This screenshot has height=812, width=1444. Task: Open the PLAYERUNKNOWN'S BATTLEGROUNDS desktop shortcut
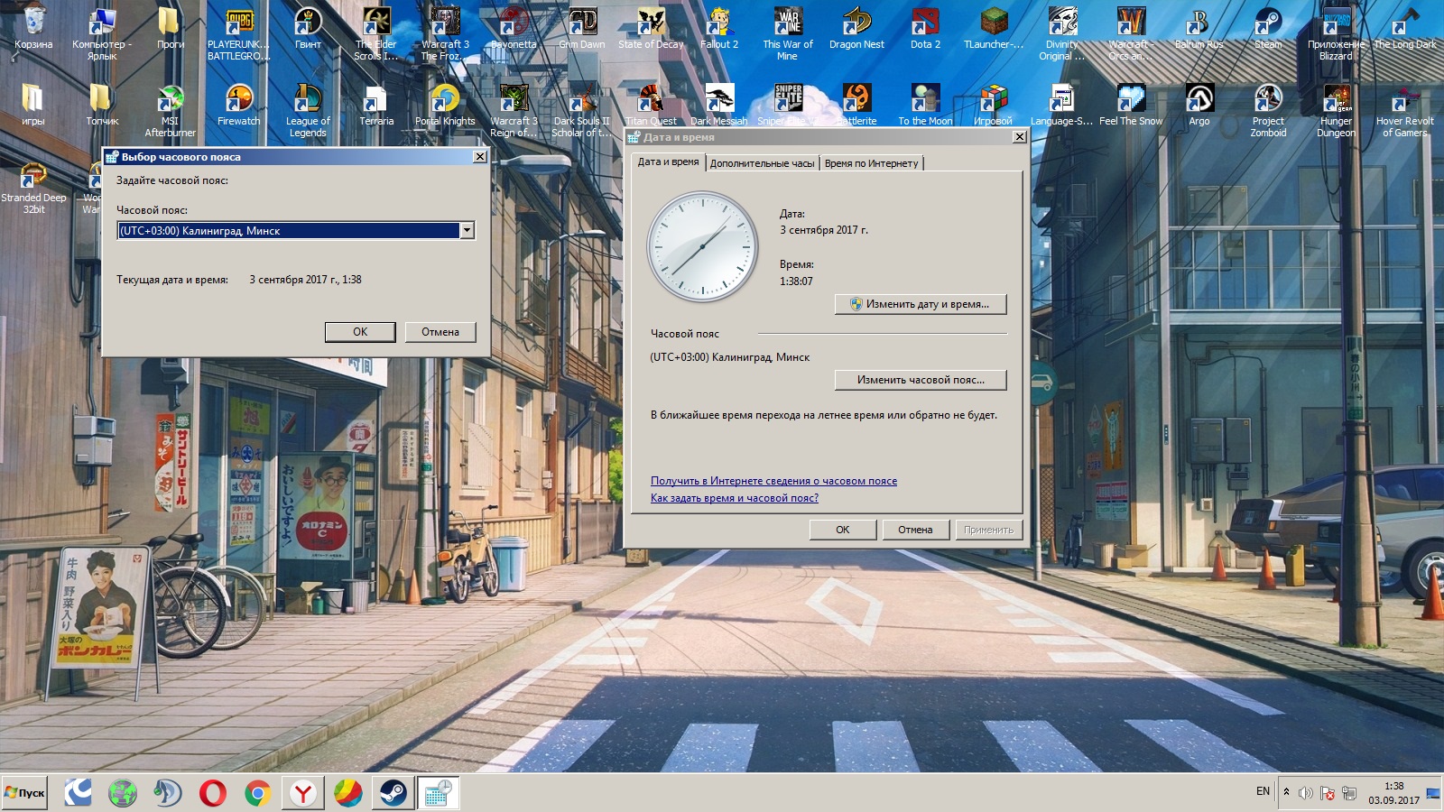click(x=238, y=32)
